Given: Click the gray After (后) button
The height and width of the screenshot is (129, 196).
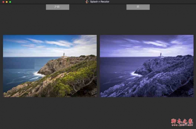Looking at the screenshot, I should (138, 7).
